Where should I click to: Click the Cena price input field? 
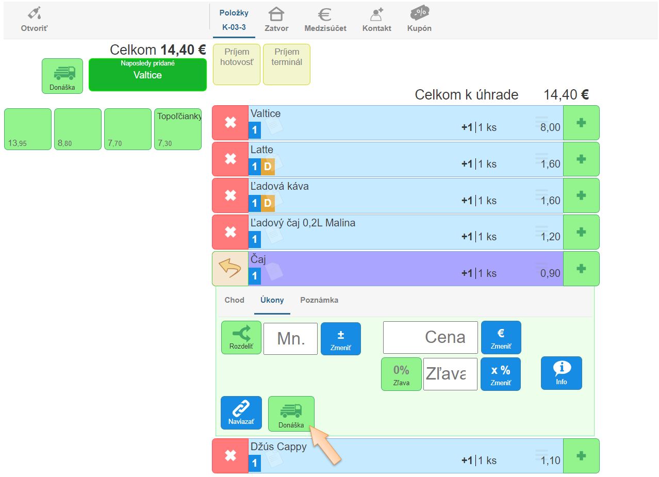(430, 338)
